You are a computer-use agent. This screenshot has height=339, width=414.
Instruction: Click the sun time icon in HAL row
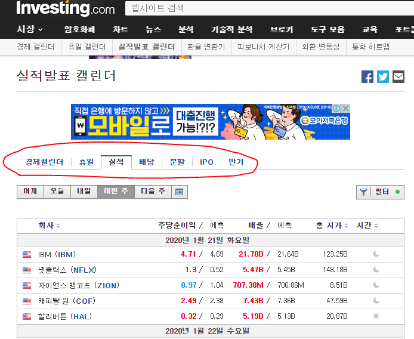[376, 316]
